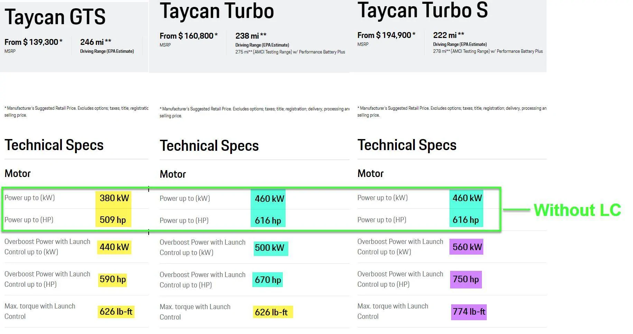Click Technical Specs heading under Taycan Turbo S
Screen dimensions: 633x334
[407, 145]
